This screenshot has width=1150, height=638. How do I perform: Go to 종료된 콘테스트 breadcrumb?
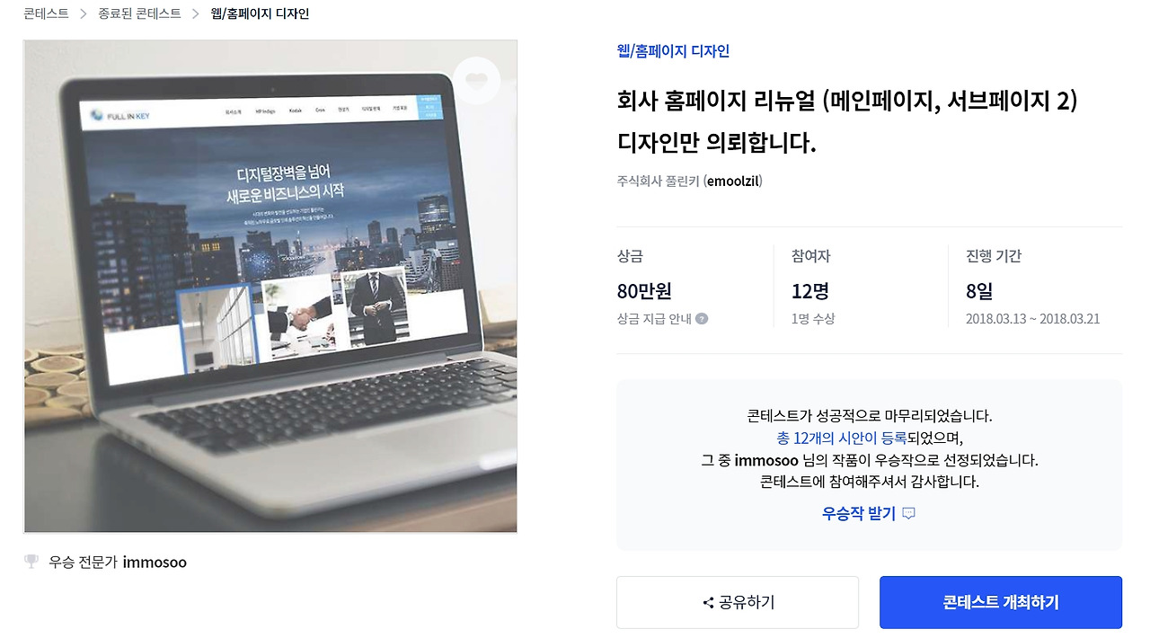[x=139, y=13]
